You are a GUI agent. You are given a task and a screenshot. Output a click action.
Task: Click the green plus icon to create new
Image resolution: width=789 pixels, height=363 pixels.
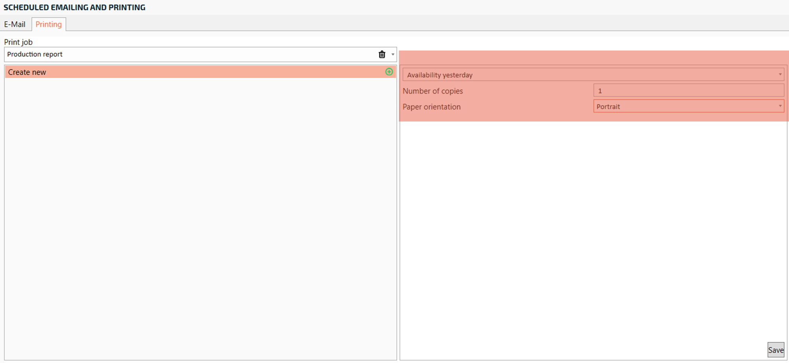[x=389, y=72]
